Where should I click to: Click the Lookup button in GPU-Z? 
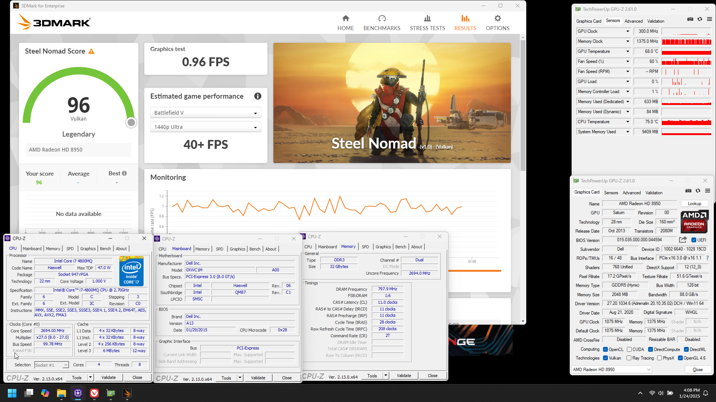point(694,204)
